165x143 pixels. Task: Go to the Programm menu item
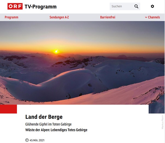click(x=11, y=17)
